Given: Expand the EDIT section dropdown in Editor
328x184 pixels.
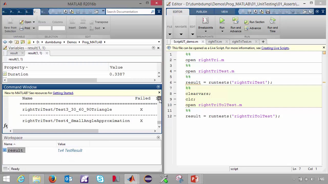Looking at the screenshot, I should click(x=192, y=34).
